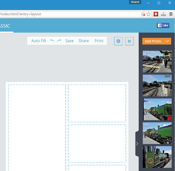Click the large left collage cell
Screen dimensions: 175x171
click(x=37, y=128)
